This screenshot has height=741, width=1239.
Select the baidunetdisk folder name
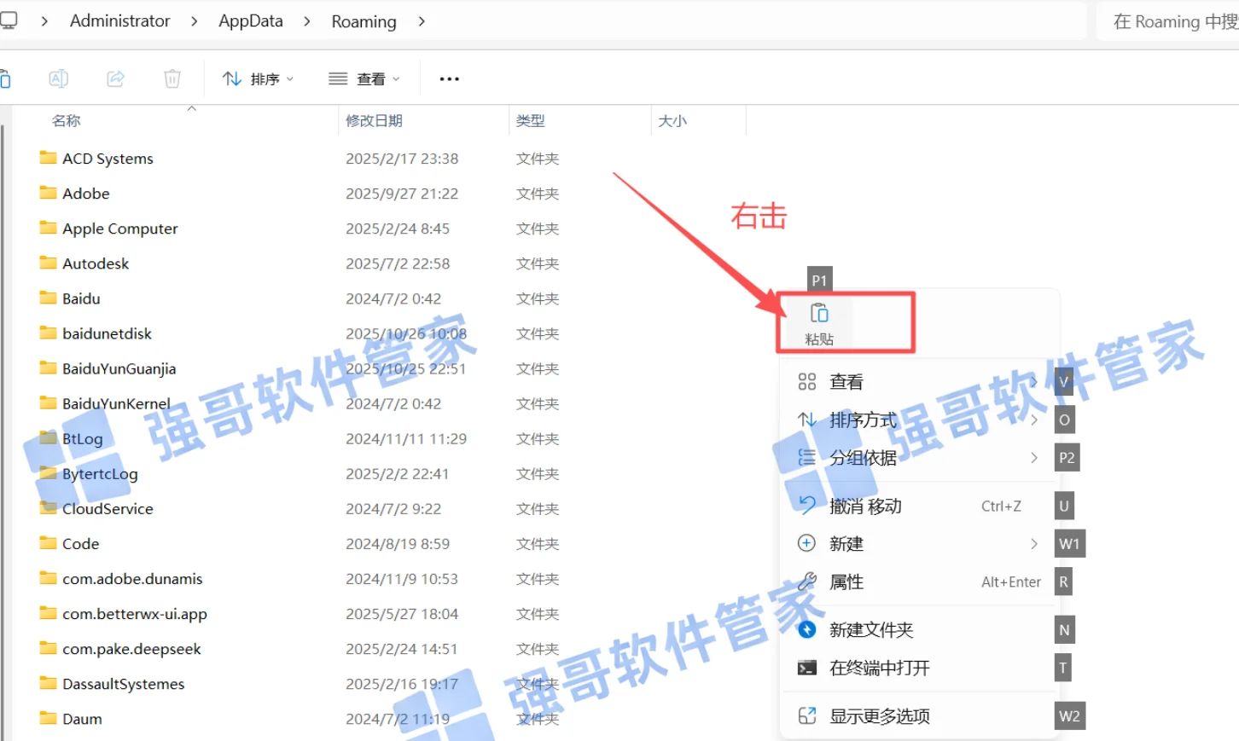click(x=107, y=333)
